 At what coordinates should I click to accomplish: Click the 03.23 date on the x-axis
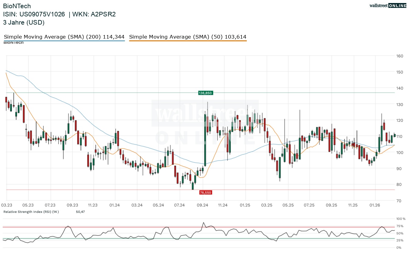coord(7,205)
